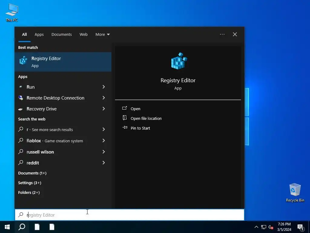The width and height of the screenshot is (310, 233).
Task: Show Folders (2+) results
Action: click(29, 192)
